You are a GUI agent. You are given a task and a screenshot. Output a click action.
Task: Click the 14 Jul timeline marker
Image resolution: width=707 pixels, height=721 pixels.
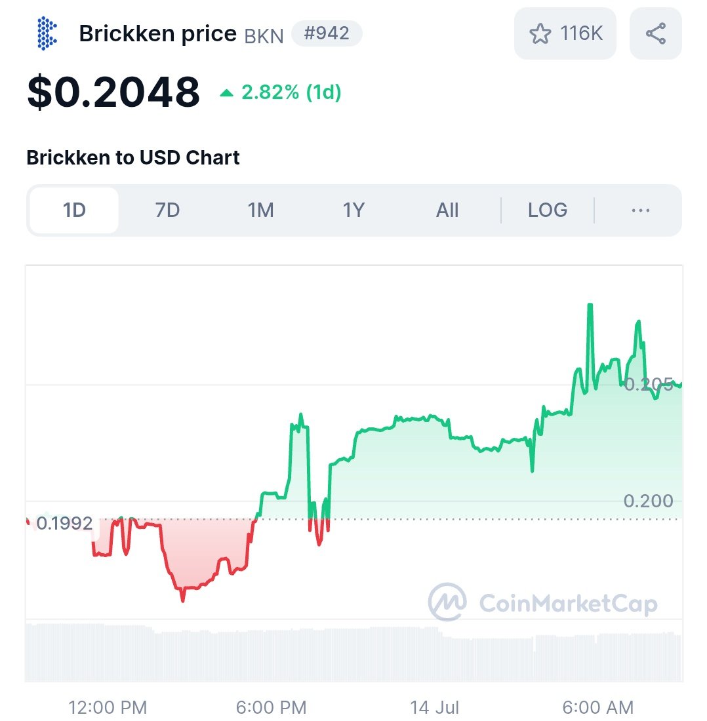point(434,707)
